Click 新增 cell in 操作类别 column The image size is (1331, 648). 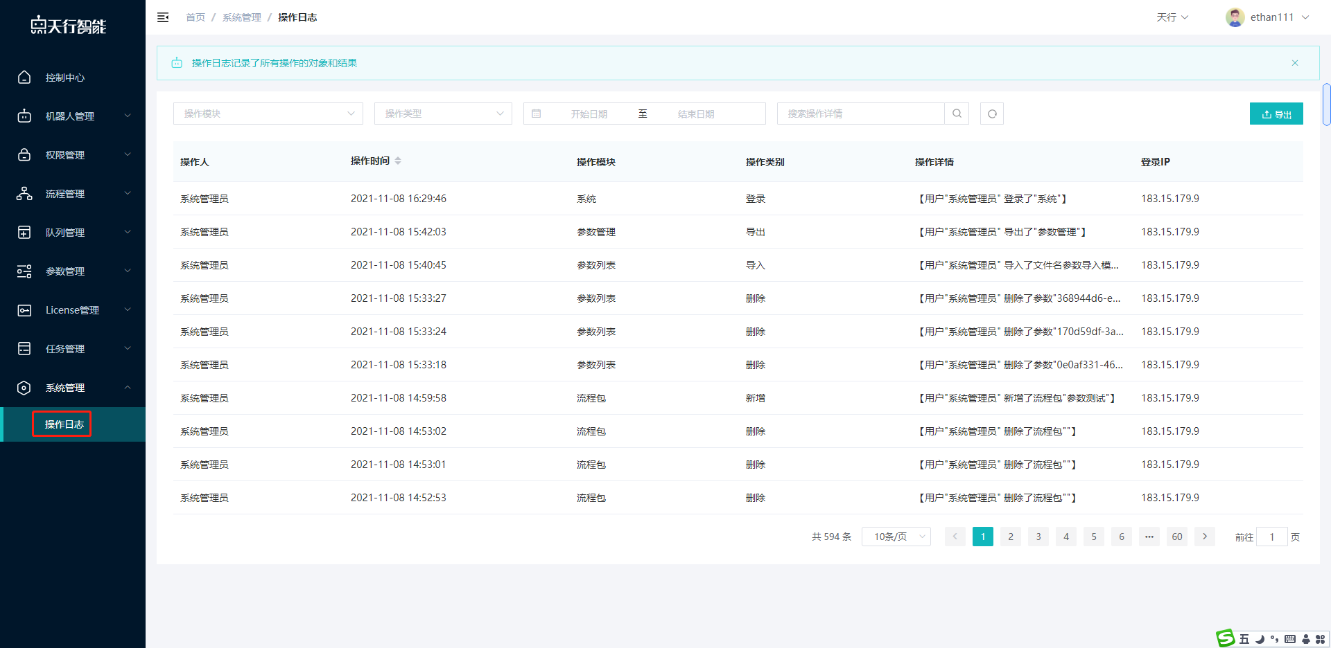(x=756, y=398)
